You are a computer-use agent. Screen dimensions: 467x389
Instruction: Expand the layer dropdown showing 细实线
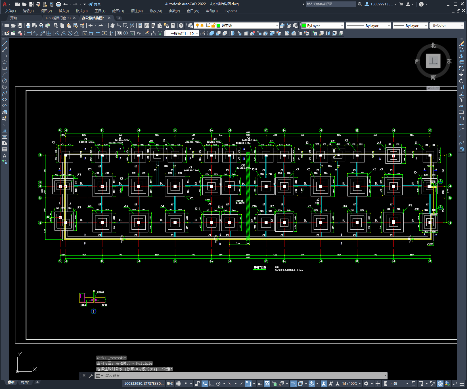pos(277,26)
